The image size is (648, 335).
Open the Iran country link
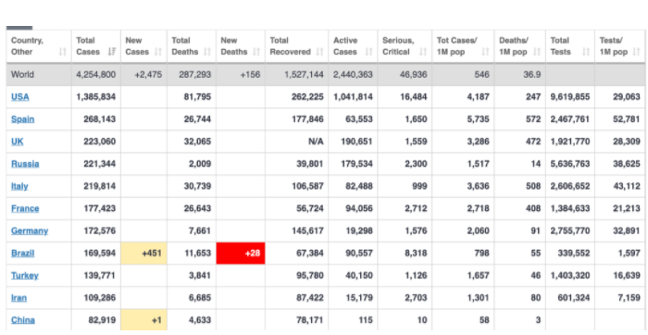[x=19, y=298]
